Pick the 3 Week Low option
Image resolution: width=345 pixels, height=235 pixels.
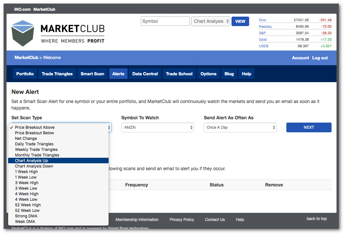pos(58,188)
